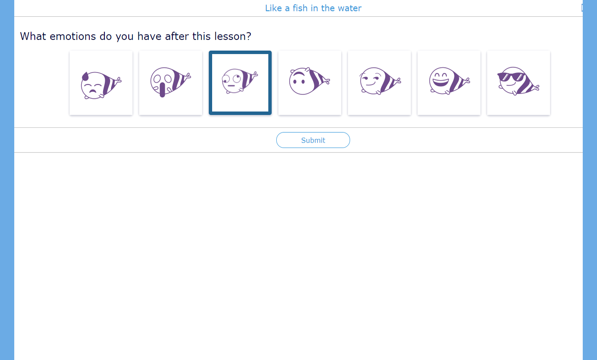The image size is (597, 360).
Task: Submit the emotion survey
Action: [x=313, y=140]
